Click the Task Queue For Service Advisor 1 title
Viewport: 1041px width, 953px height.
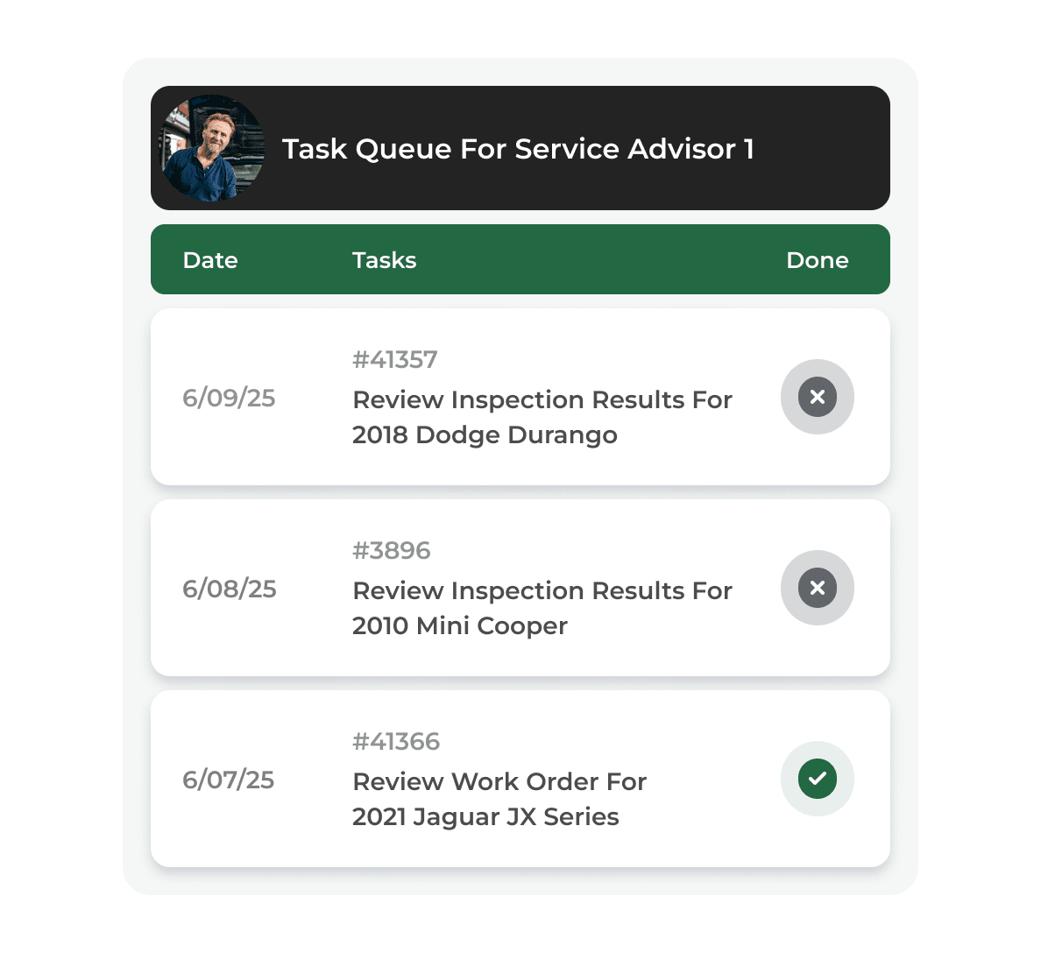[518, 149]
